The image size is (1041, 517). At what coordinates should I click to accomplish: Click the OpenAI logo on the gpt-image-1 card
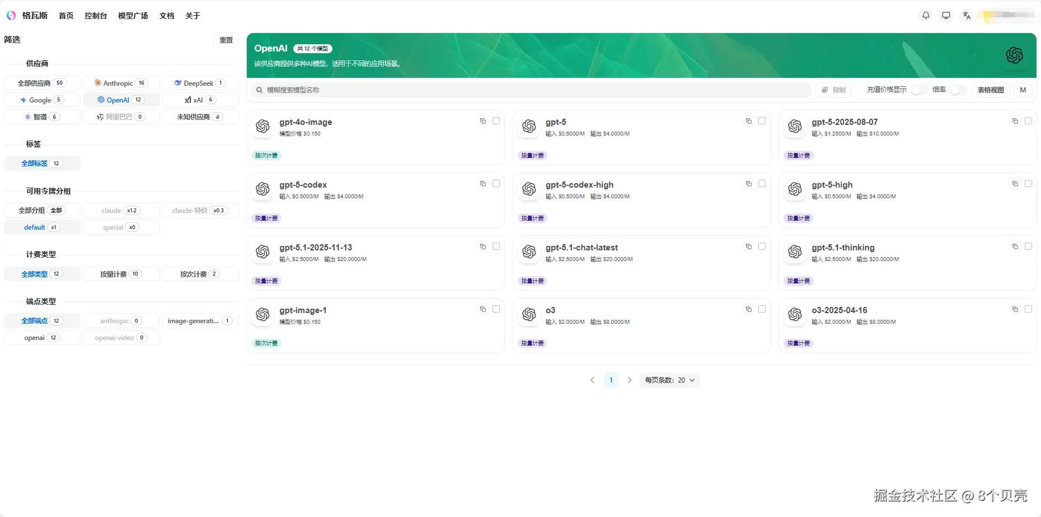click(263, 315)
